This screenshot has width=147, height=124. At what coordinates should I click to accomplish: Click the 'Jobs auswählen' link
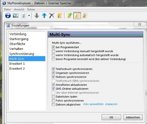pyautogui.click(x=93, y=104)
